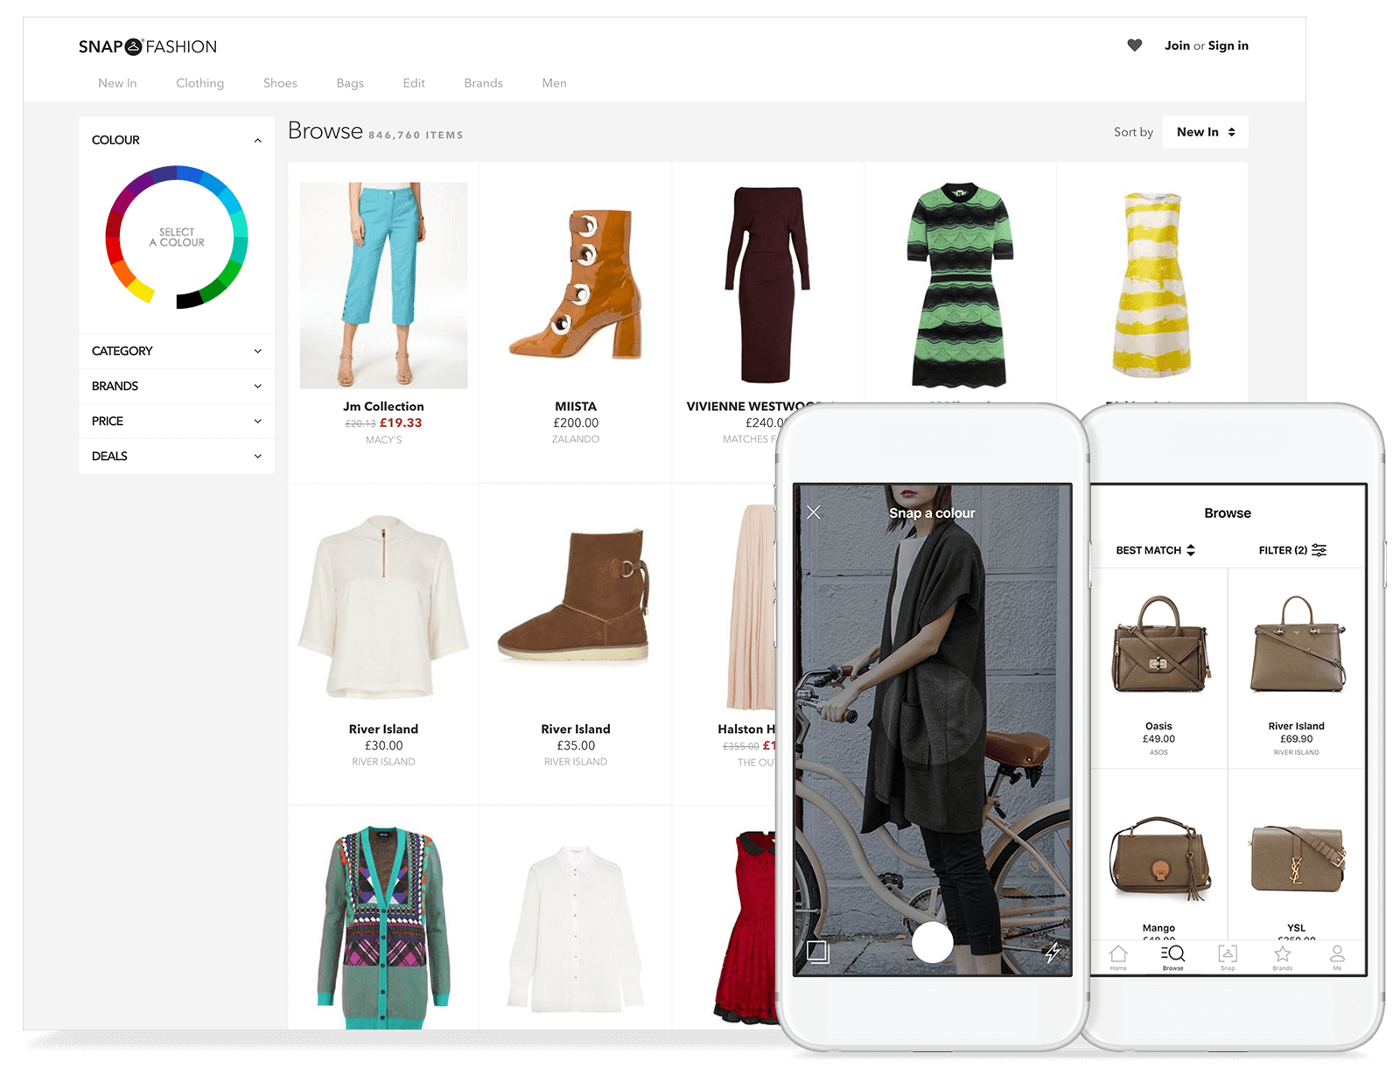This screenshot has width=1400, height=1068.
Task: Open the yellow striped dress image
Action: coord(1151,285)
